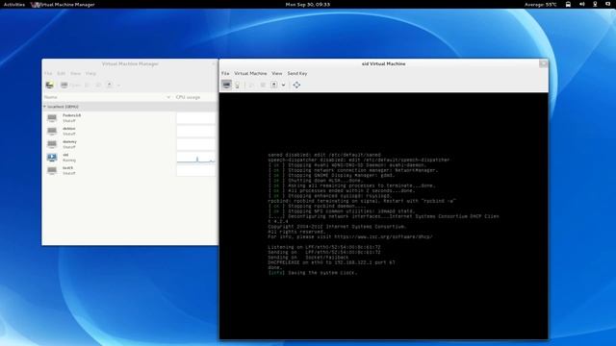Click the dummy VM monitor icon

pyautogui.click(x=52, y=144)
